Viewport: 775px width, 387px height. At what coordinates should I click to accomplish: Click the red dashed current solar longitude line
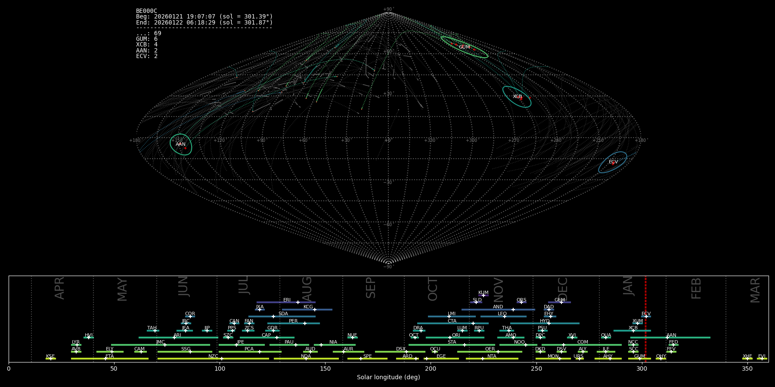[x=645, y=319]
